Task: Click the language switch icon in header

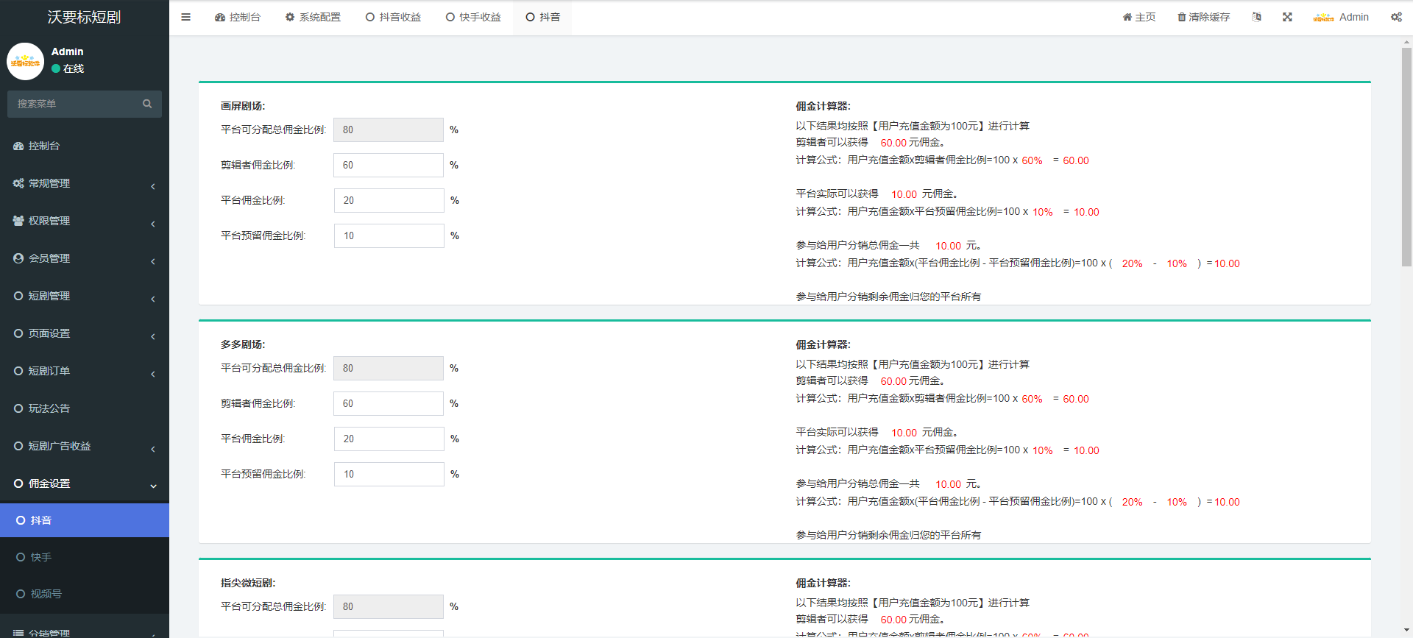Action: [1256, 17]
